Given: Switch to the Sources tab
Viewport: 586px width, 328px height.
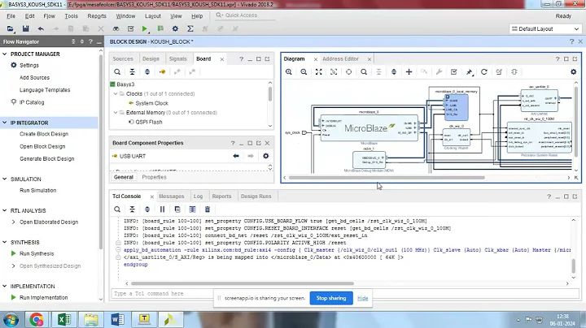Looking at the screenshot, I should coord(123,59).
